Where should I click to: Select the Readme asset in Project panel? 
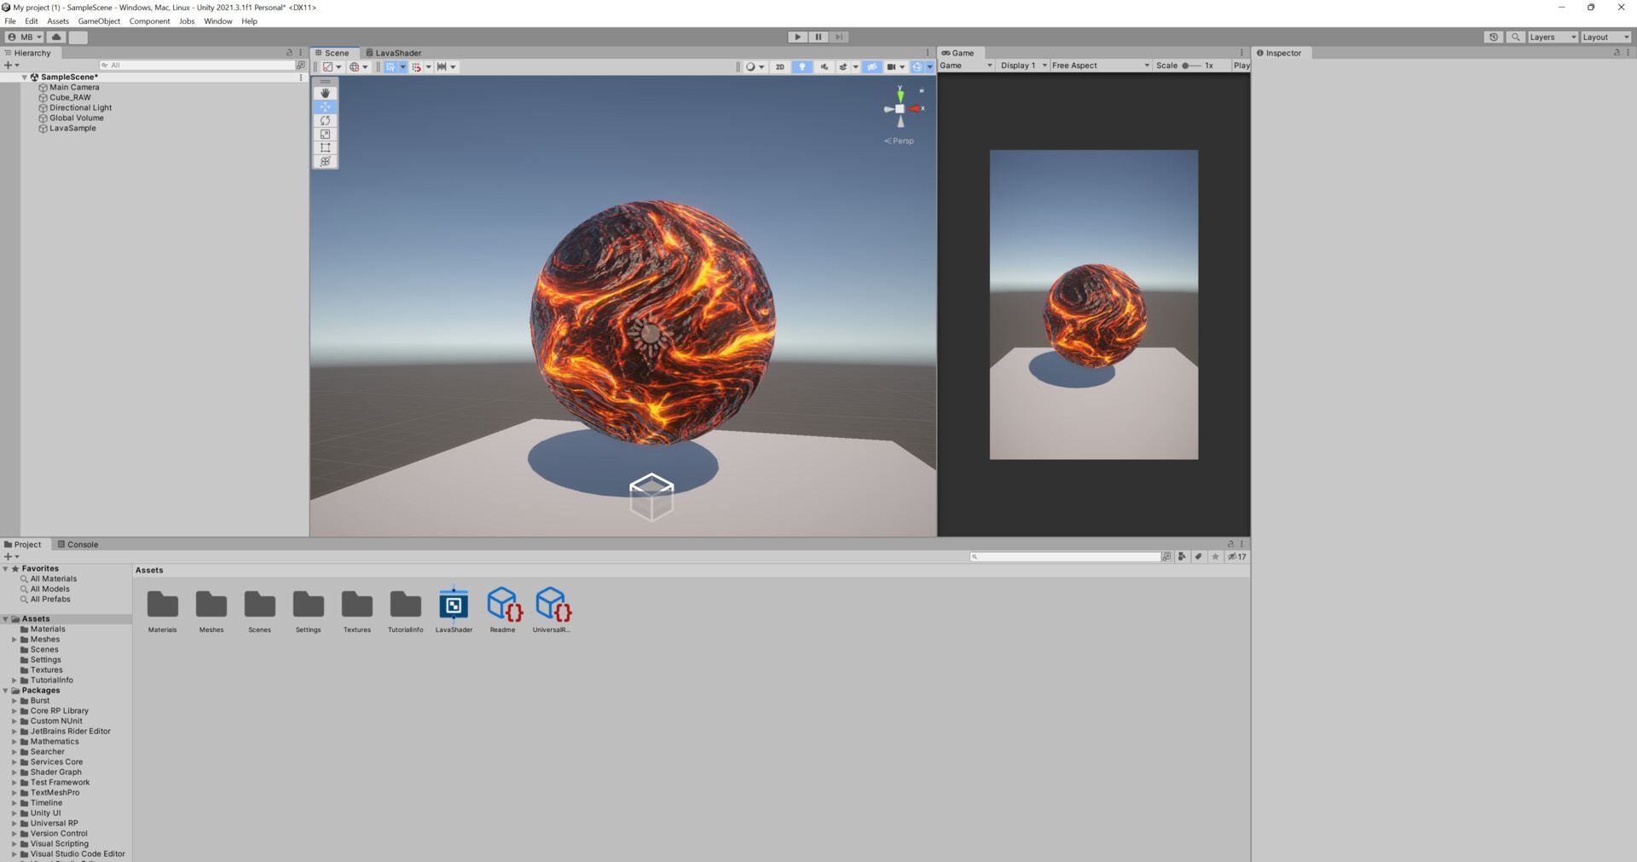502,606
